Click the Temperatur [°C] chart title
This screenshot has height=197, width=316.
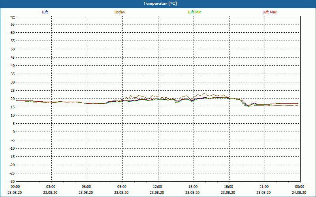pos(160,4)
